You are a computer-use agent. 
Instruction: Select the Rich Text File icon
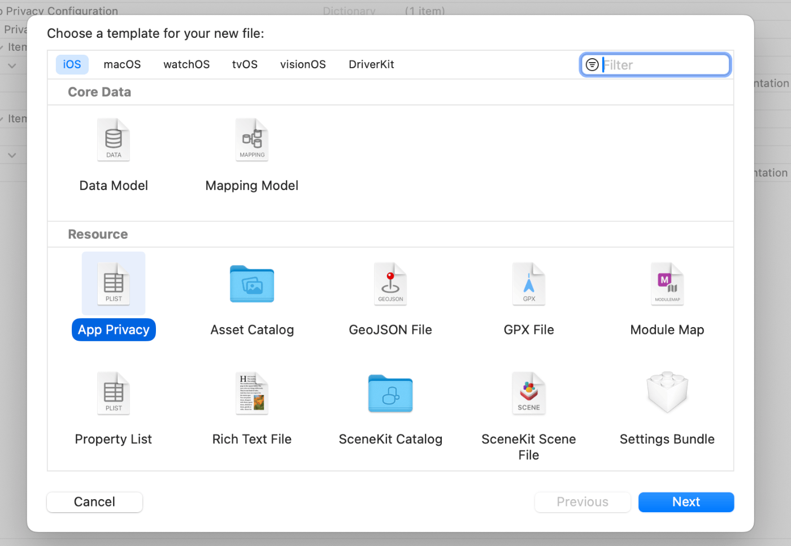(252, 393)
